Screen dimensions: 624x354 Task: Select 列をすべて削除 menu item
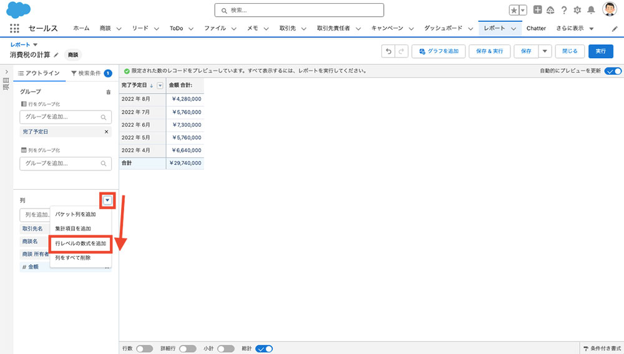[x=80, y=258]
